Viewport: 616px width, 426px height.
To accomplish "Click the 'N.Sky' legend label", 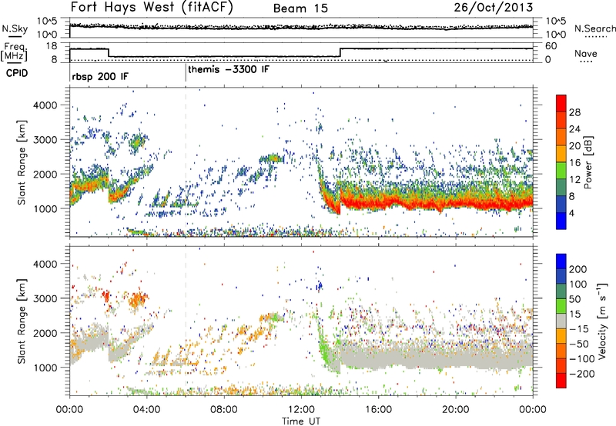I will click(x=15, y=28).
